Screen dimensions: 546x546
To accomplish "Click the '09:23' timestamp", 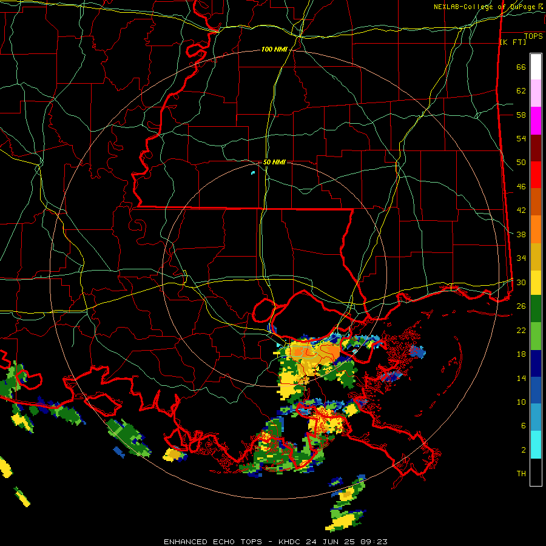I will tap(375, 542).
